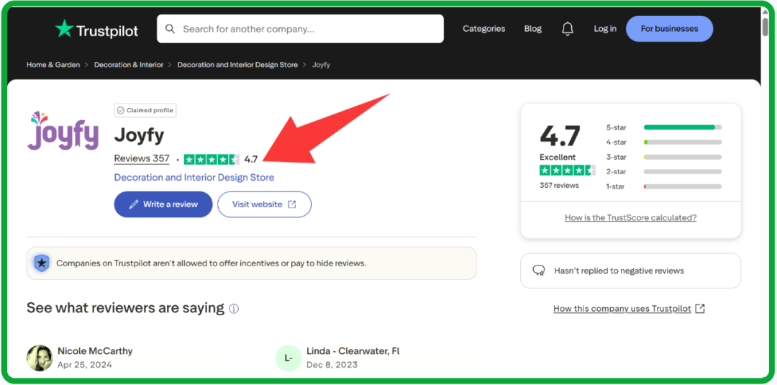
Task: Click the star rating under Excellent
Action: click(568, 171)
